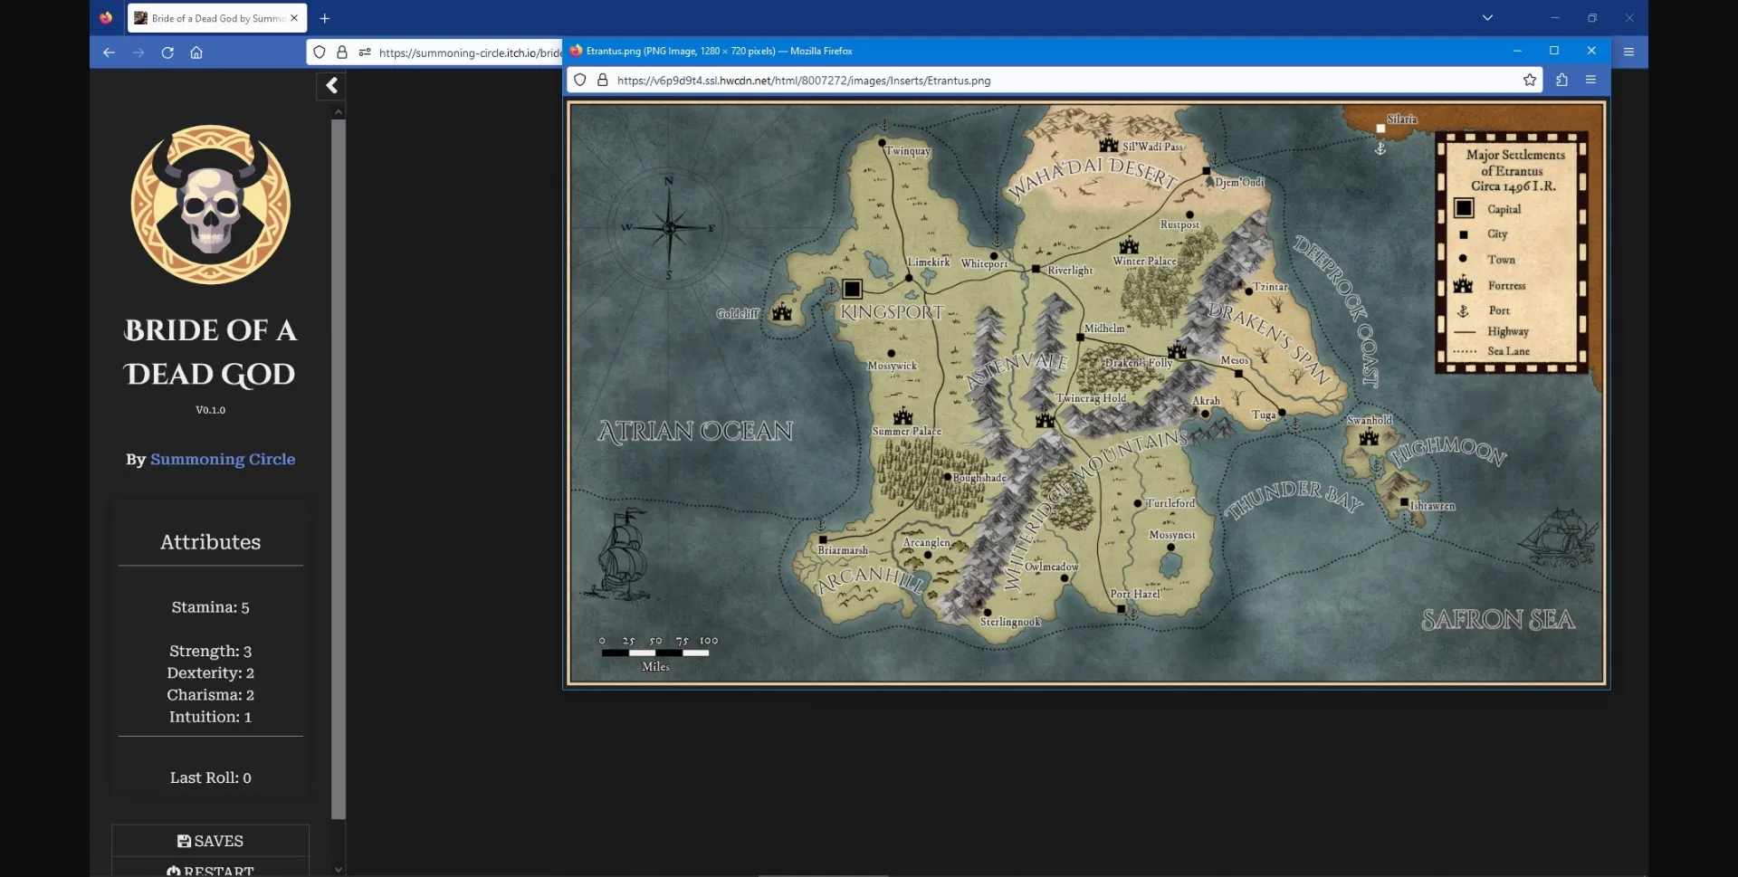Open the List all tabs dropdown
The width and height of the screenshot is (1738, 877).
point(1487,17)
